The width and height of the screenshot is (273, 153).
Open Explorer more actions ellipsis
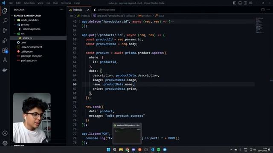click(x=62, y=10)
